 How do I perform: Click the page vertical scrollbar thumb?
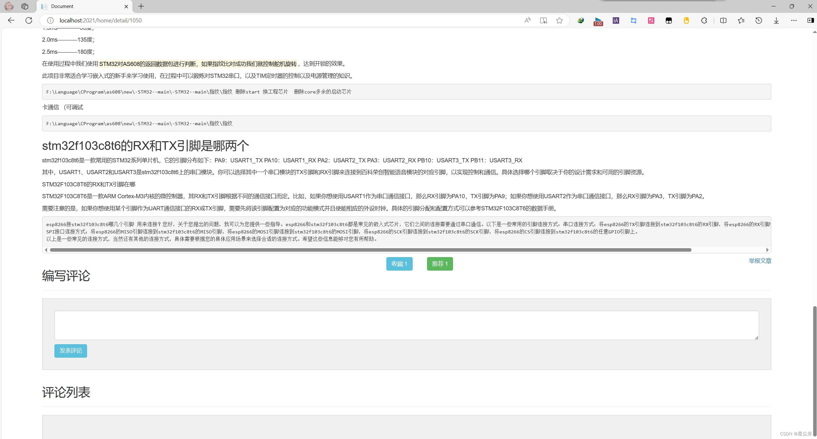tap(815, 371)
